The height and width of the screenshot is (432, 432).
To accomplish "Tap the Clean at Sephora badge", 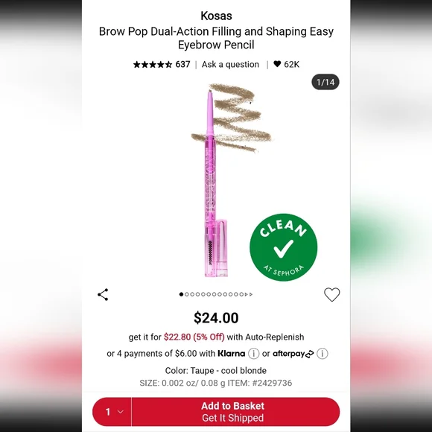I will (283, 247).
